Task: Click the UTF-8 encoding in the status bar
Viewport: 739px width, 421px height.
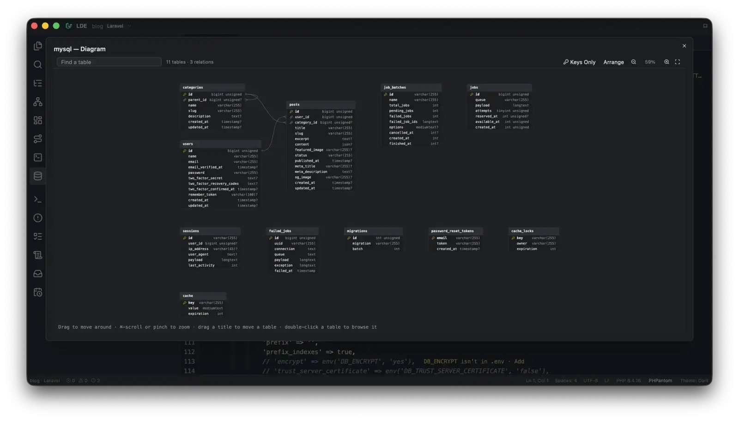Action: 590,381
